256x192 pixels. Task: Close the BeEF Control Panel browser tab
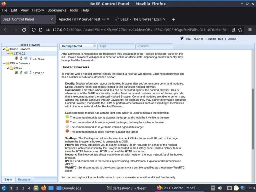click(x=52, y=19)
